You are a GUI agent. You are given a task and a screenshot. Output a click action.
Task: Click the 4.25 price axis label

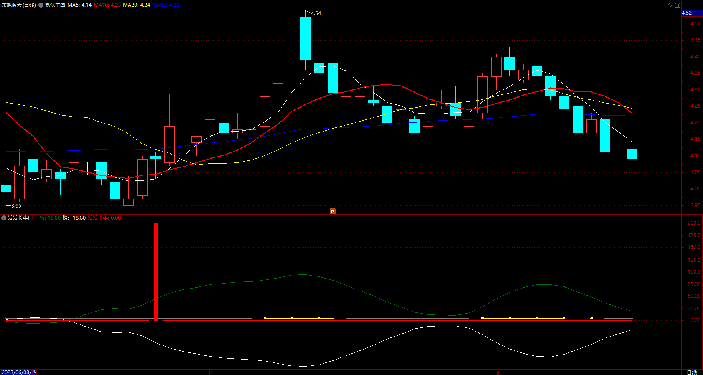click(695, 106)
